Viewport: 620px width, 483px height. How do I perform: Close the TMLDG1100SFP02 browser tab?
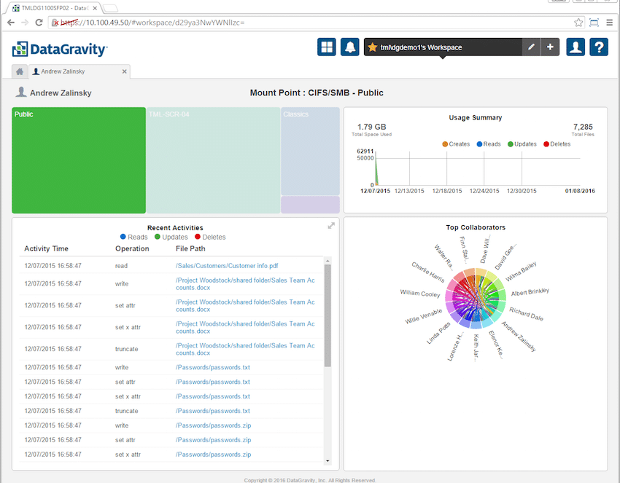click(x=95, y=8)
